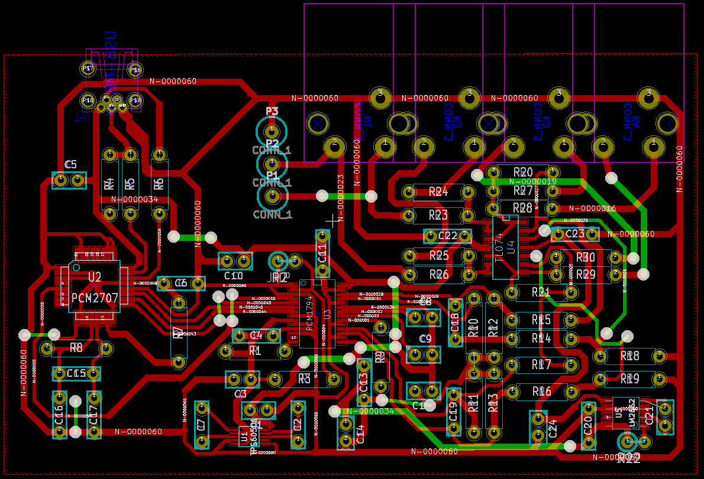
Task: Click resistor R20
Action: coord(523,171)
